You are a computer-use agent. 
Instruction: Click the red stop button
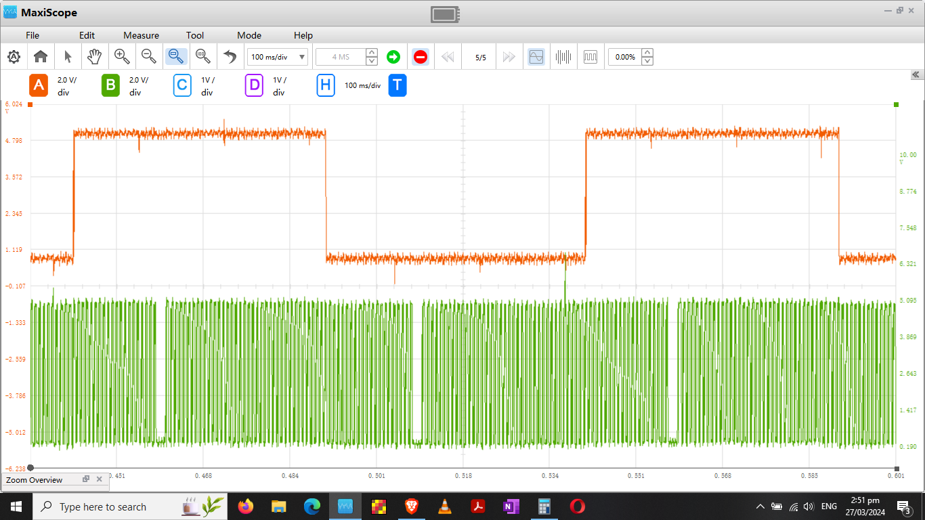421,57
